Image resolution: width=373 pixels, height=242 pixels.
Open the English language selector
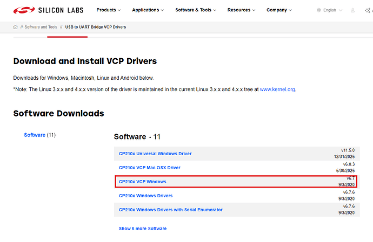(332, 10)
